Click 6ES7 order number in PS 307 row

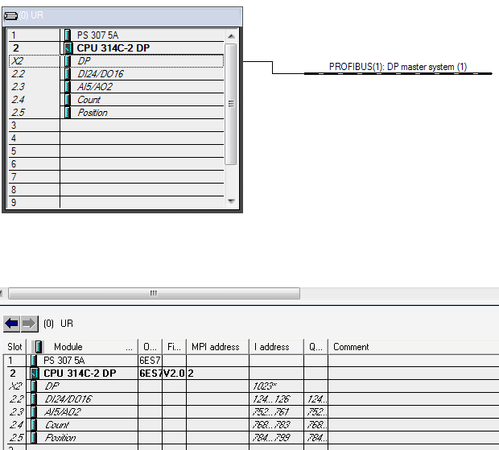pyautogui.click(x=150, y=361)
